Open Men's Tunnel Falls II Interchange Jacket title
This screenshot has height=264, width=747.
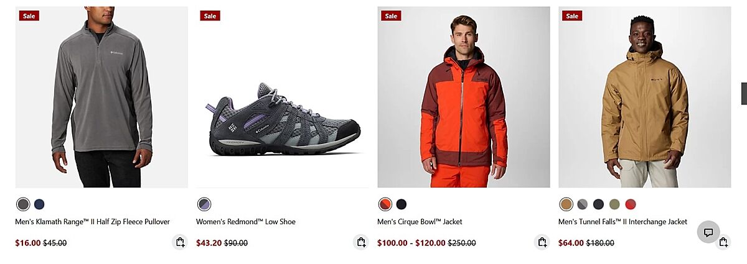[622, 222]
